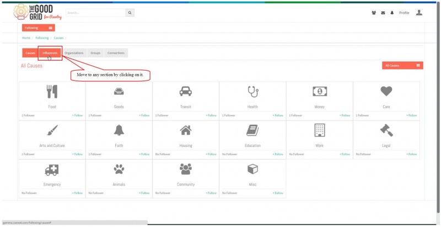Expand the Following menu button
441x227 pixels.
point(39,28)
